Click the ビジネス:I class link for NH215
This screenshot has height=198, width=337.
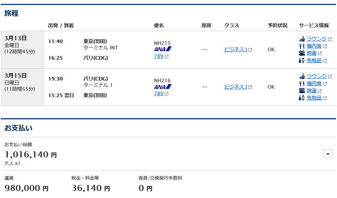235,49
